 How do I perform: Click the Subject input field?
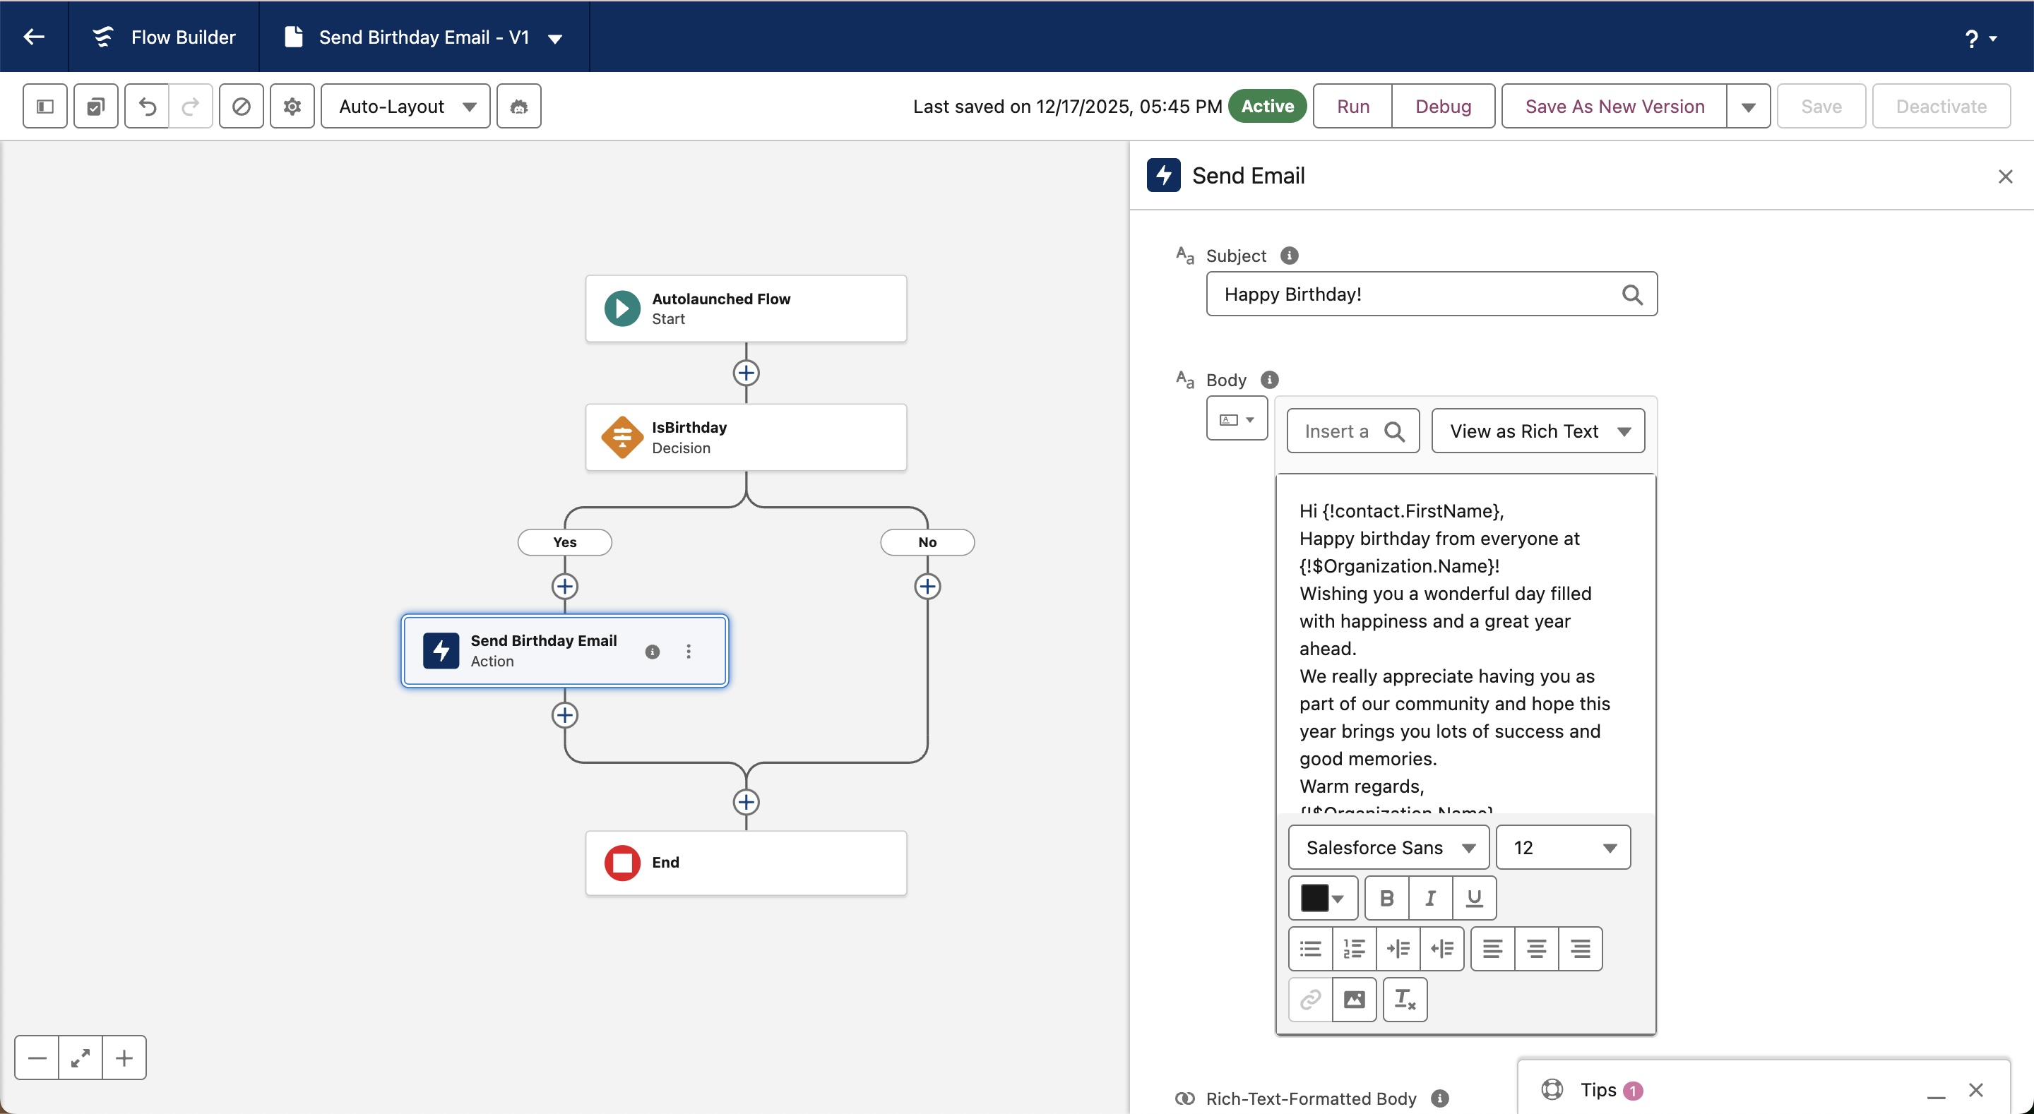pos(1413,294)
